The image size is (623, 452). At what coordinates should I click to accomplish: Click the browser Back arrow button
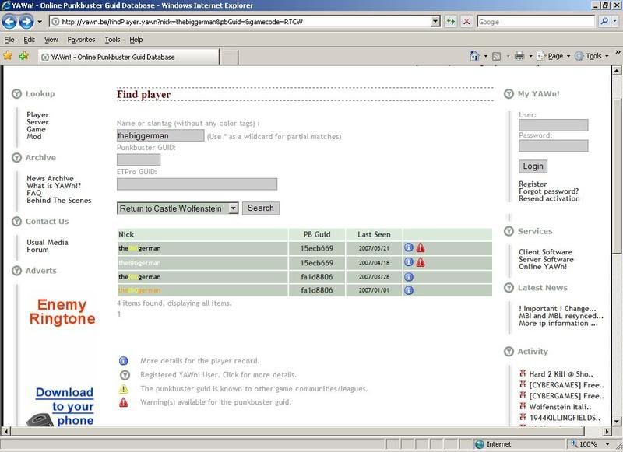point(9,22)
